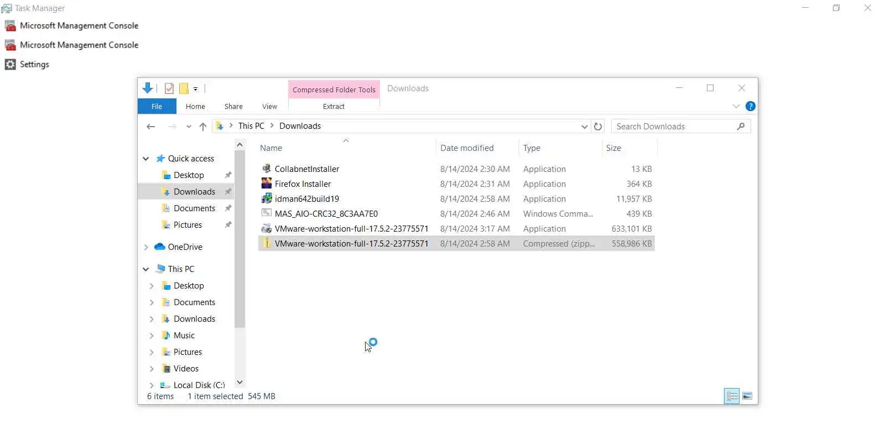Click navigation pane scrollbar down arrow
Image resolution: width=885 pixels, height=424 pixels.
tap(240, 382)
